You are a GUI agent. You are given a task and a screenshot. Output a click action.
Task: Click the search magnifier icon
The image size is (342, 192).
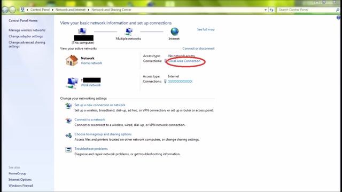337,10
